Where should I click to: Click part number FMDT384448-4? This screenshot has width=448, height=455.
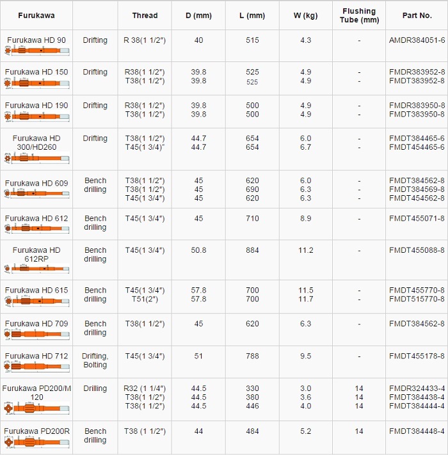(x=417, y=431)
